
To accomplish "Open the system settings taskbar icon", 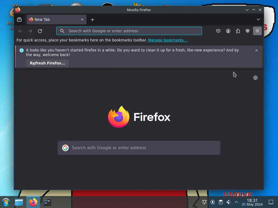I will (x=47, y=202).
